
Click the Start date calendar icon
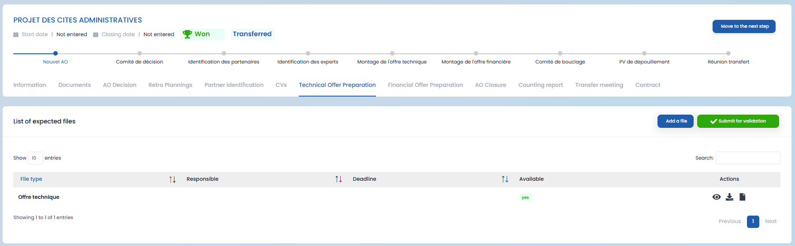(16, 34)
